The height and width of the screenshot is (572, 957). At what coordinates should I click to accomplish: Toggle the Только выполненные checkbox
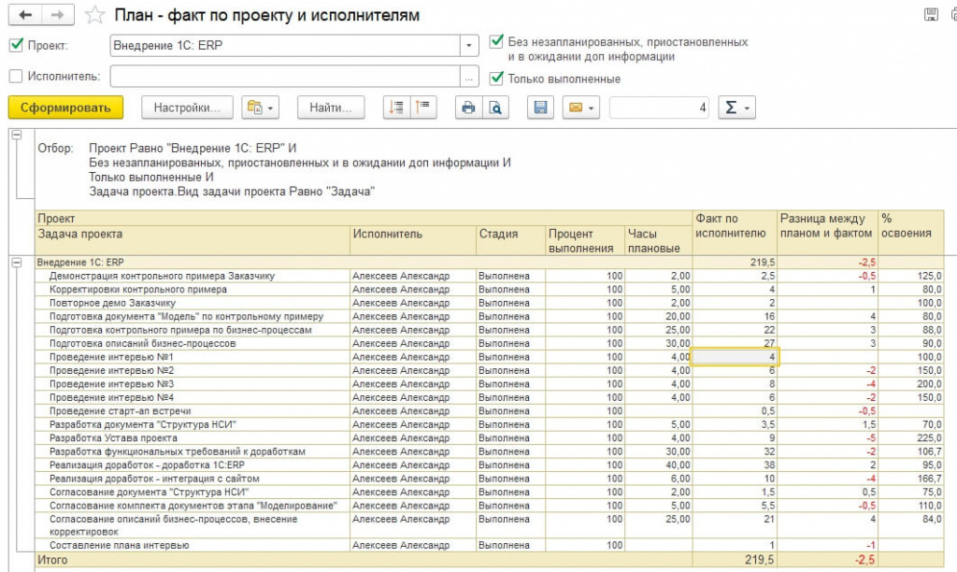pyautogui.click(x=496, y=79)
